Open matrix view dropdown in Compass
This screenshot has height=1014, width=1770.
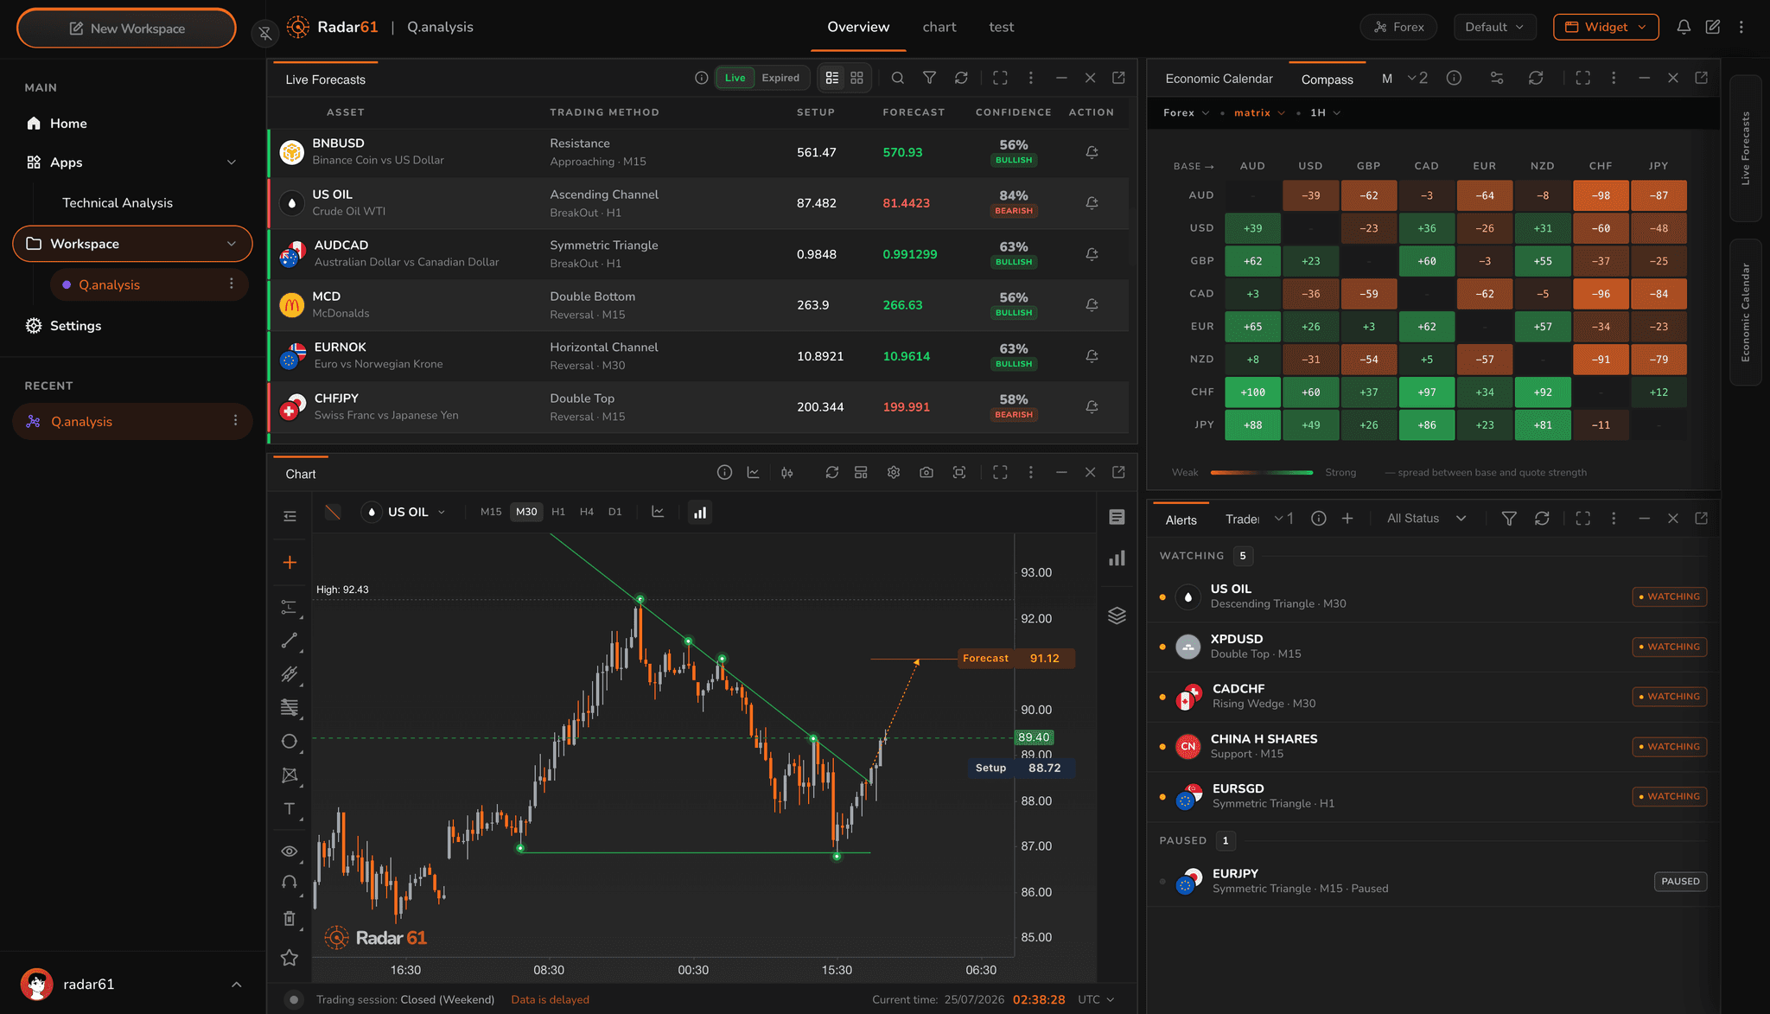pos(1259,113)
